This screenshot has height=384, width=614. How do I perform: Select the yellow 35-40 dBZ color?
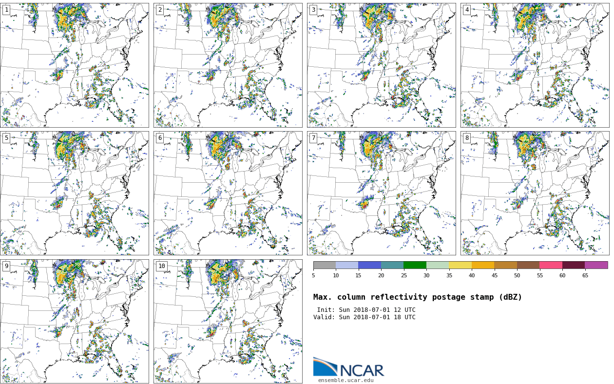[x=460, y=265]
